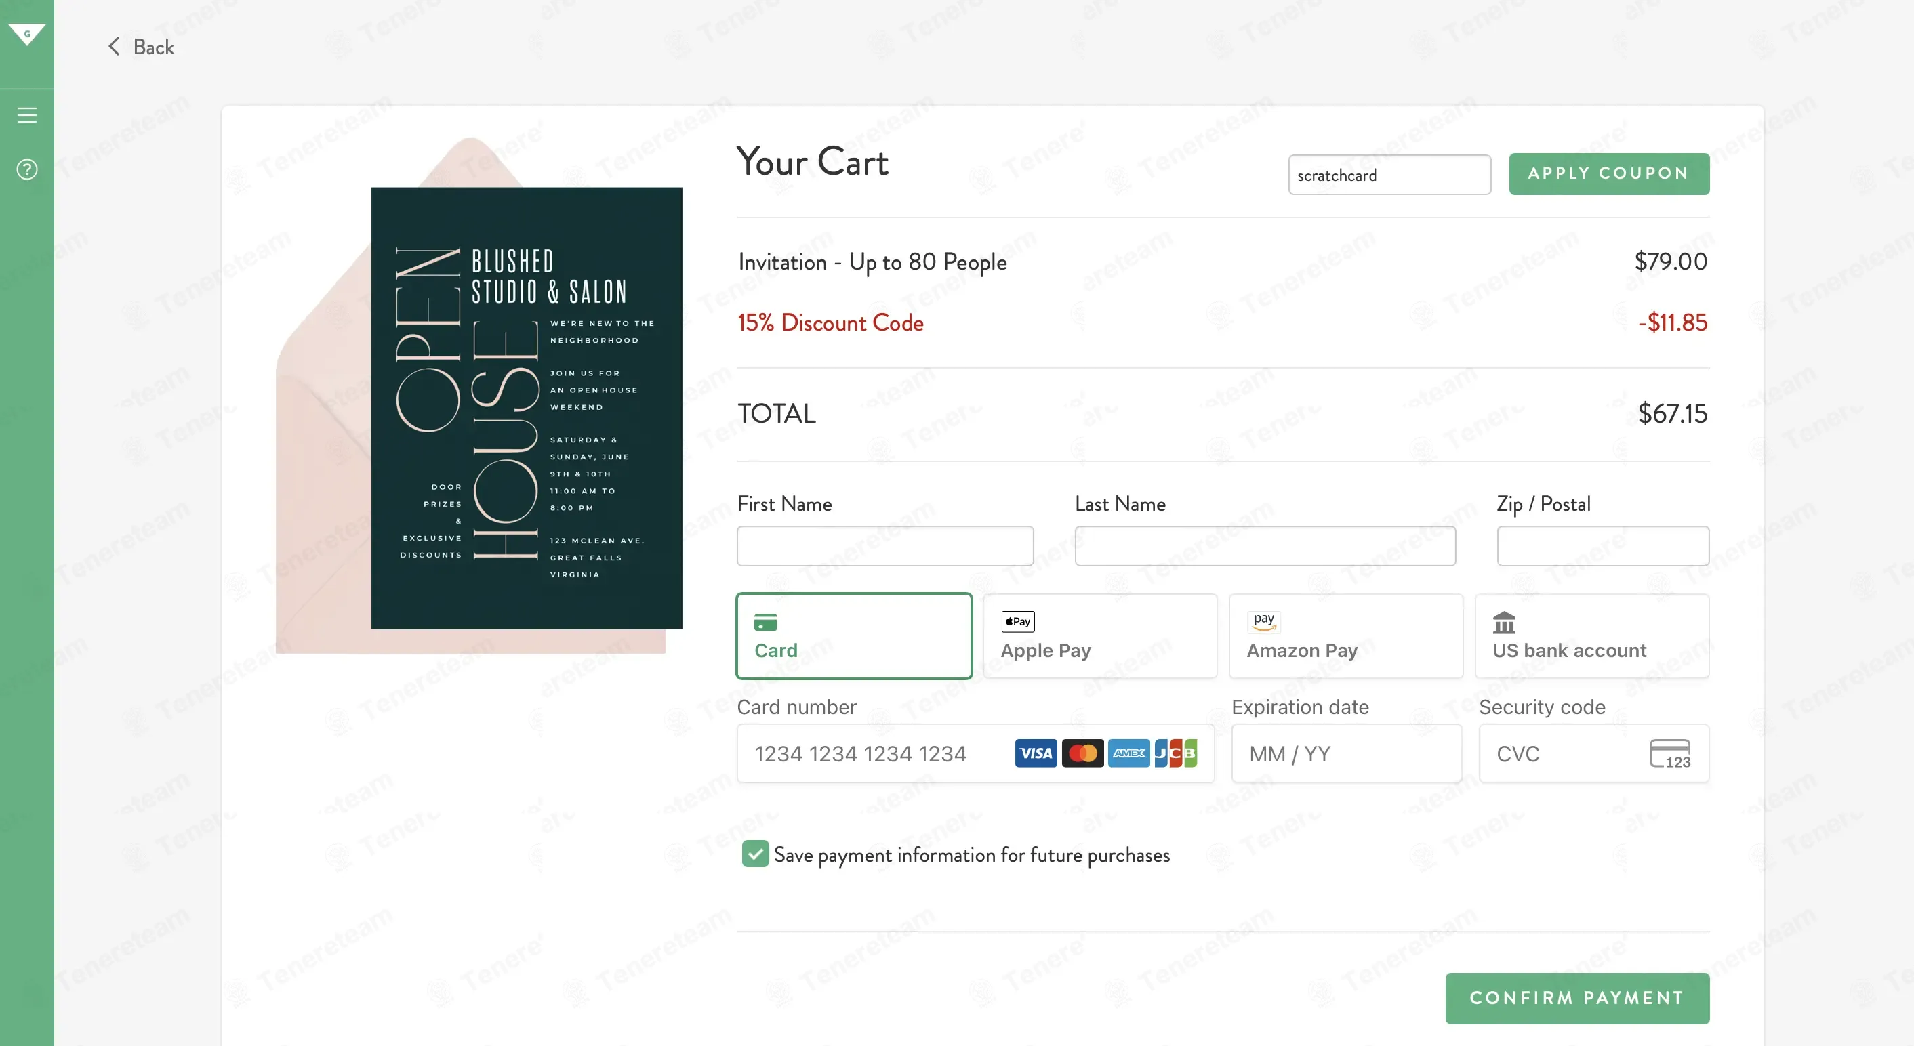Click the Back arrow chevron
1914x1046 pixels.
114,47
